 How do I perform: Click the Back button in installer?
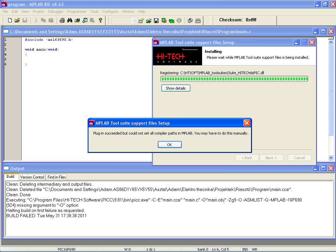(247, 158)
